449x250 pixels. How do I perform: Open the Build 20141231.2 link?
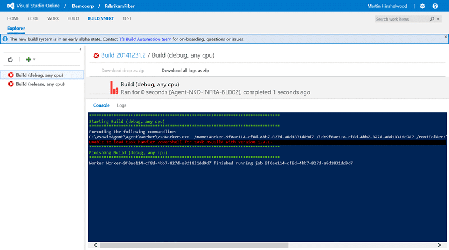(123, 55)
